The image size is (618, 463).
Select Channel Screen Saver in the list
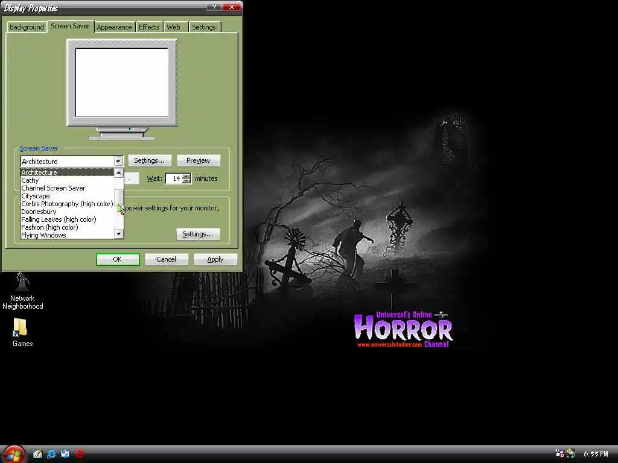tap(67, 188)
